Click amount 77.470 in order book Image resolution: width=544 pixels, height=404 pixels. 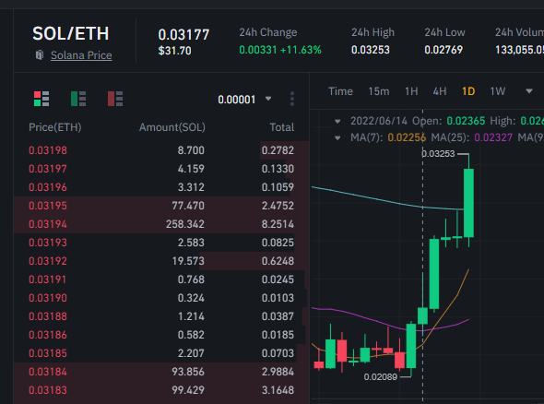pyautogui.click(x=188, y=206)
